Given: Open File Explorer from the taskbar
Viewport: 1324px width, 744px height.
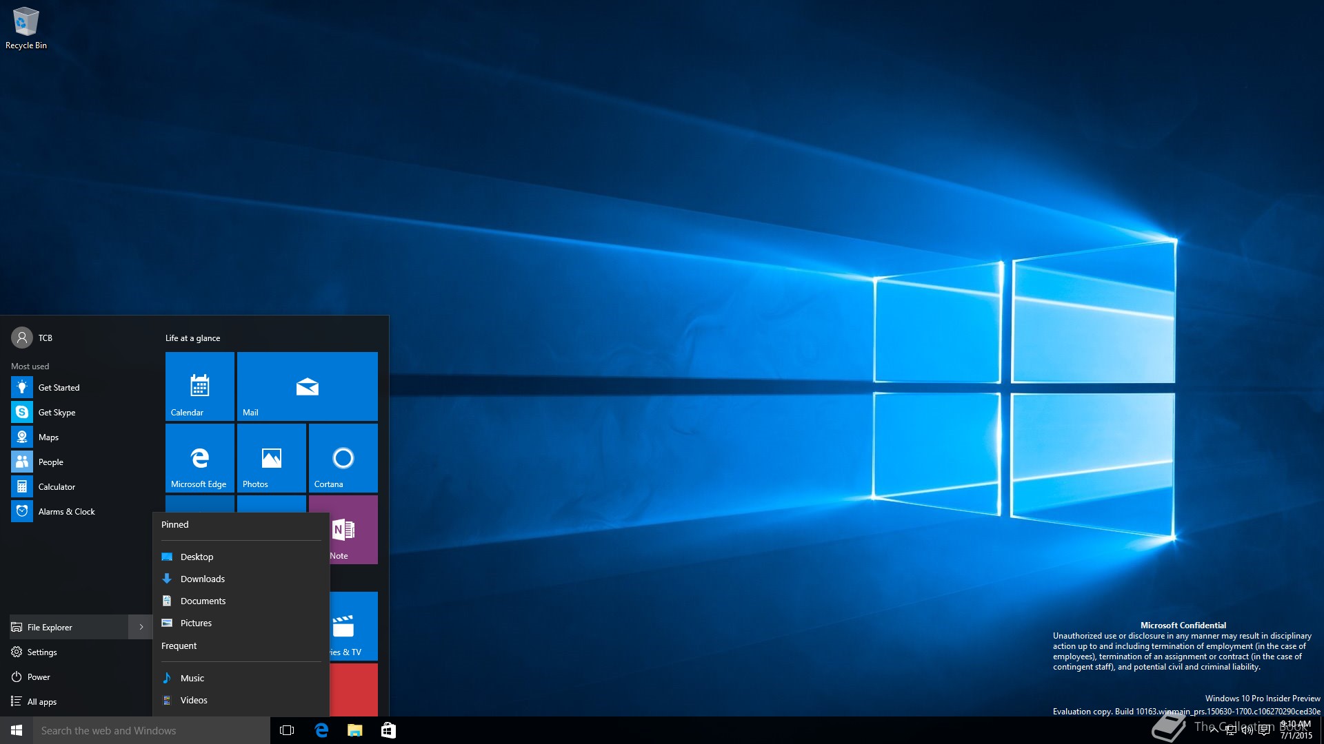Looking at the screenshot, I should 354,730.
